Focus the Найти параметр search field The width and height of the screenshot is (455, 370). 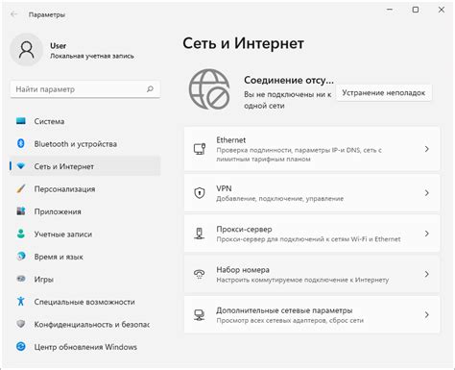[x=85, y=89]
